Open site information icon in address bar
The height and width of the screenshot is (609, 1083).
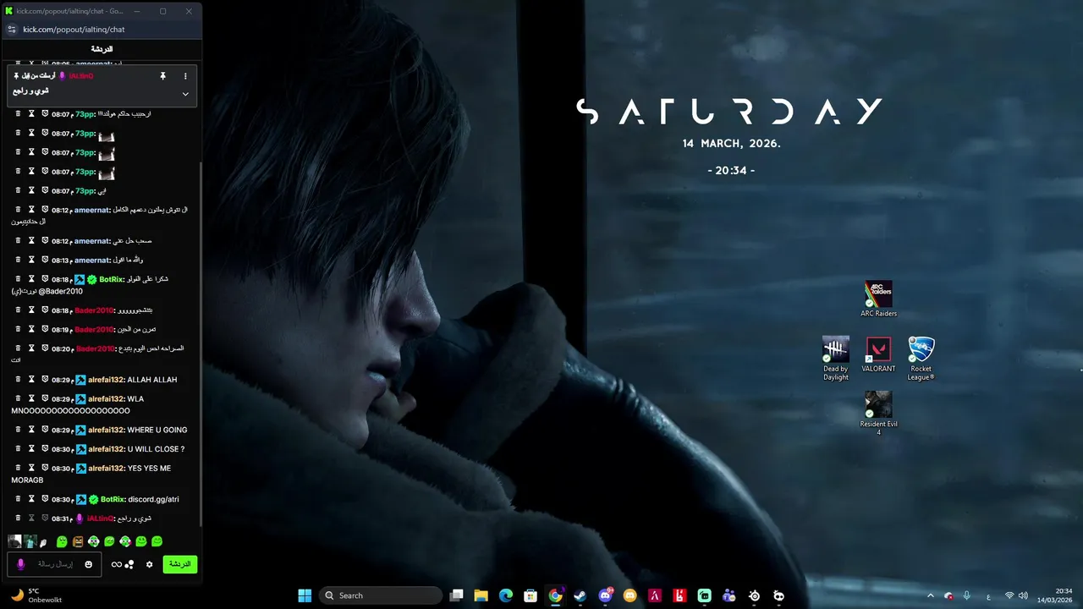(x=11, y=30)
